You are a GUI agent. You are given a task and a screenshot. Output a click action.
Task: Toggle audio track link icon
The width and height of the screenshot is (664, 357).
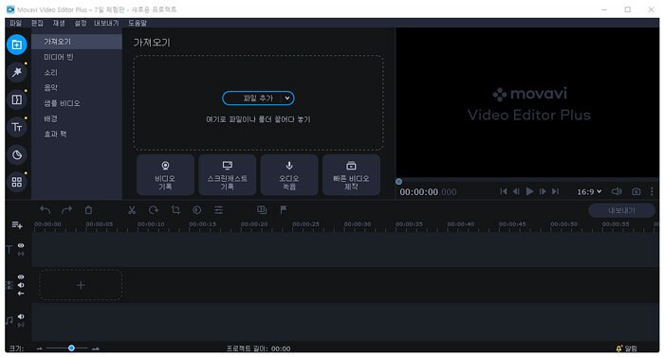pyautogui.click(x=21, y=325)
